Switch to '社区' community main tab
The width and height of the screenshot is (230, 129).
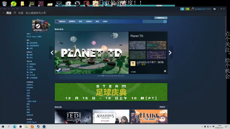21,13
